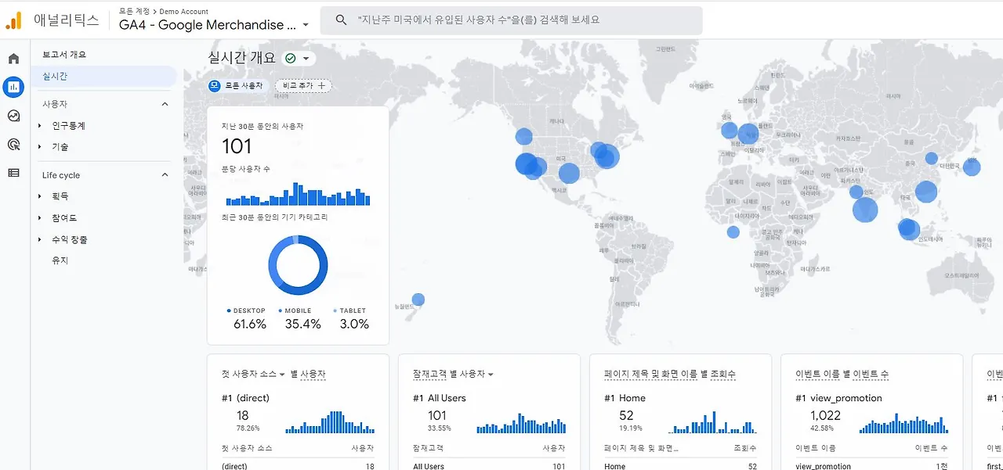This screenshot has width=1003, height=470.
Task: Click the green data-status checkmark icon
Action: (x=291, y=57)
